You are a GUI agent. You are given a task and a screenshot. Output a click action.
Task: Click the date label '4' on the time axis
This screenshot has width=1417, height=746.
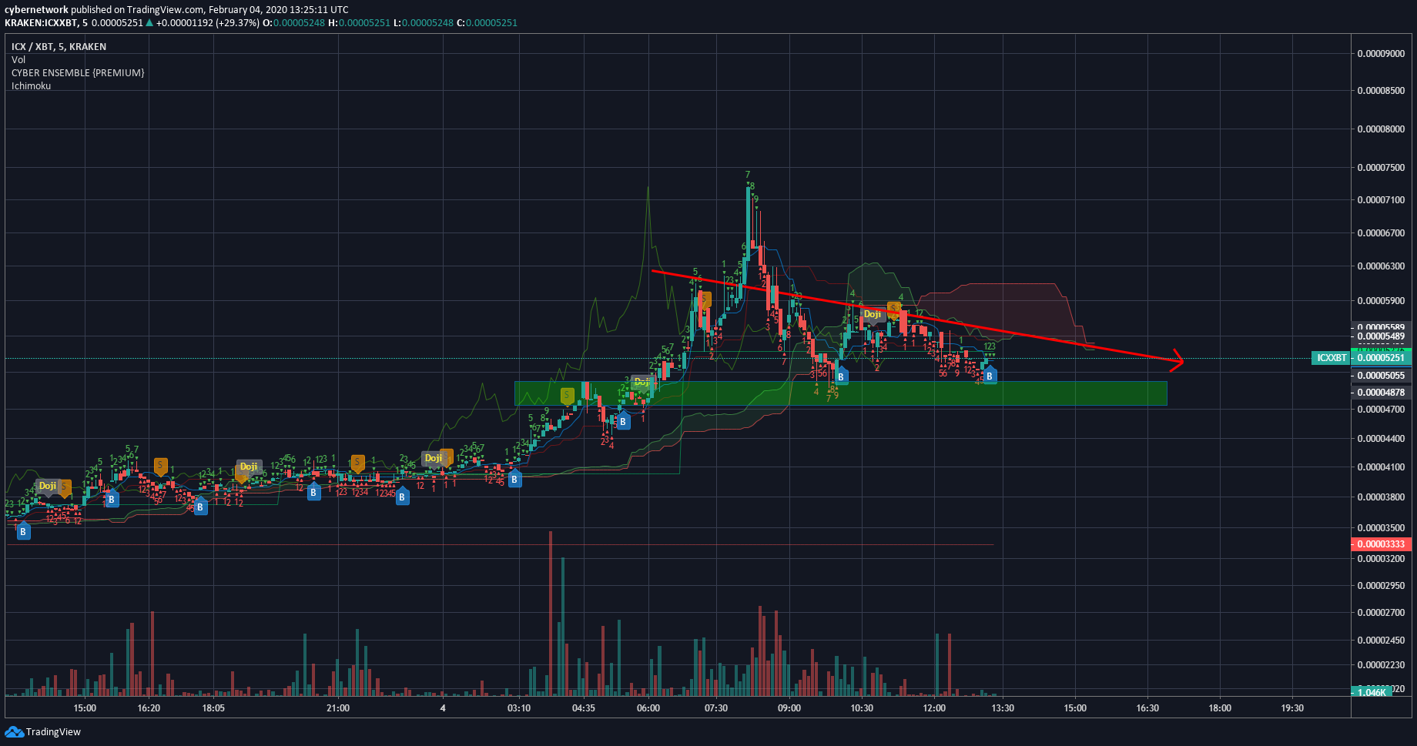(x=443, y=708)
